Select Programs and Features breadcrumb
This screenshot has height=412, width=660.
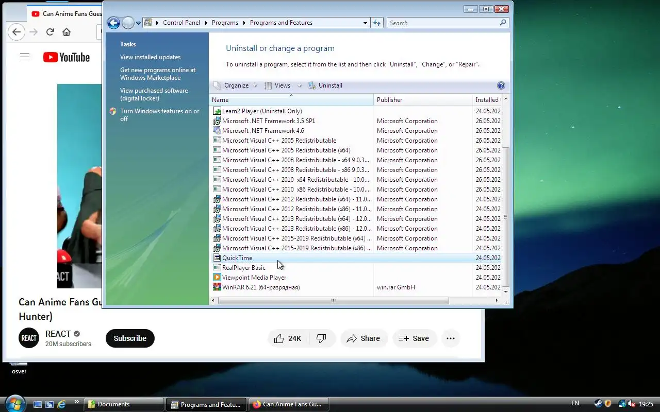(281, 23)
